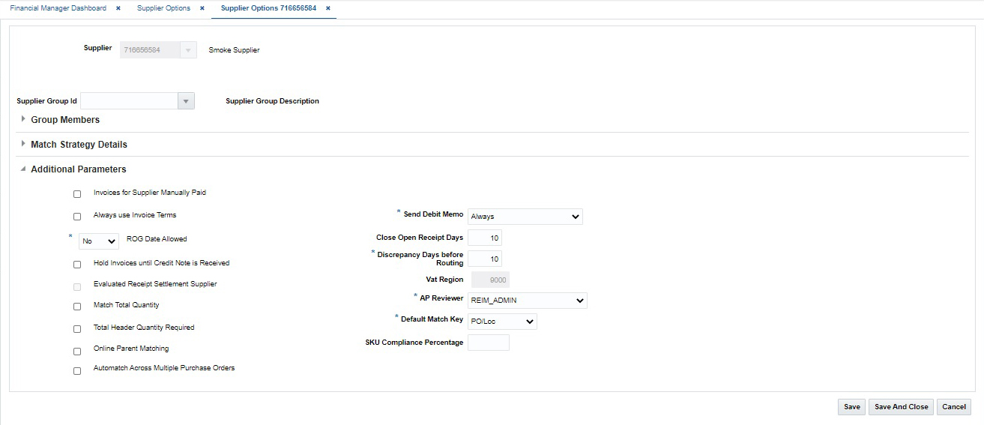Enable Always use Invoice Terms checkbox

pos(77,217)
